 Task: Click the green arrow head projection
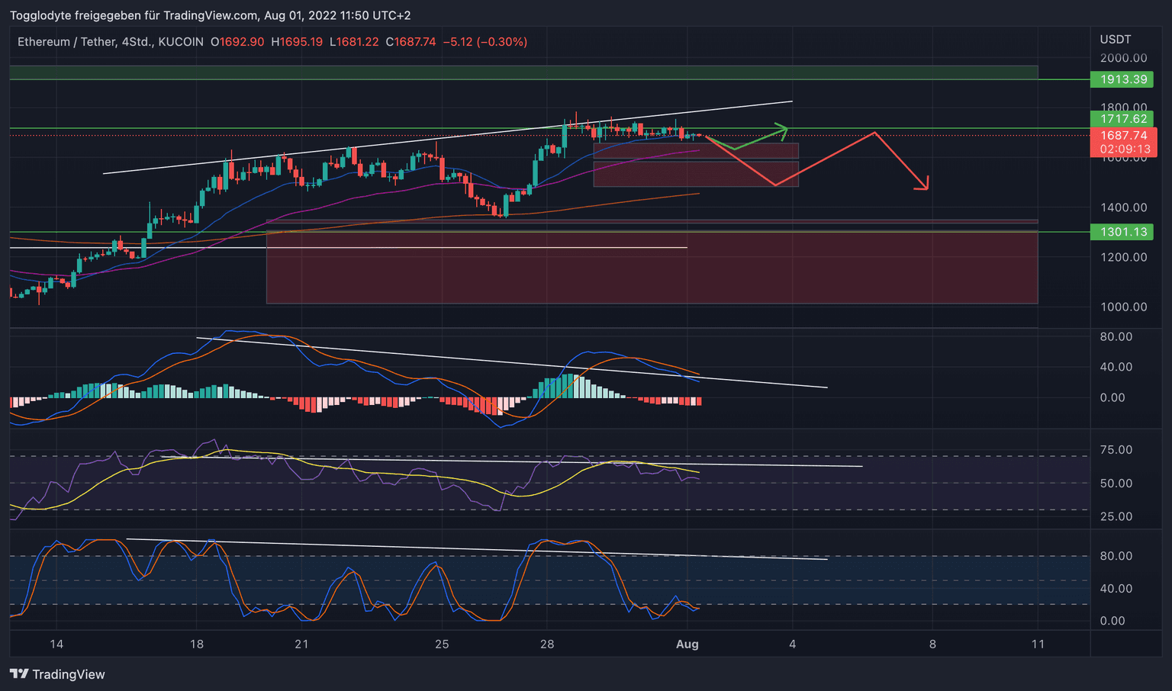point(783,128)
